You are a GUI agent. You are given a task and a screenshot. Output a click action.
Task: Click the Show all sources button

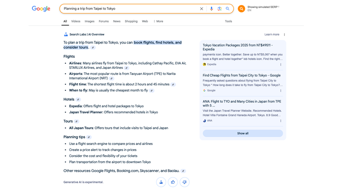pos(243,133)
